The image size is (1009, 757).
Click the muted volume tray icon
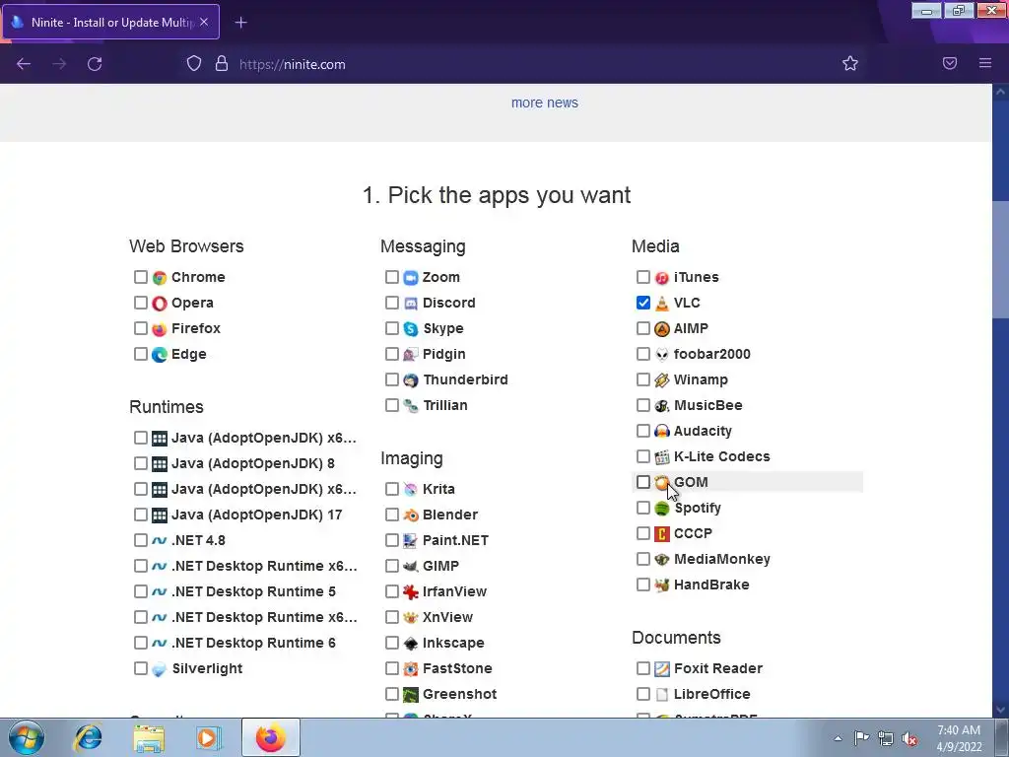pos(909,738)
